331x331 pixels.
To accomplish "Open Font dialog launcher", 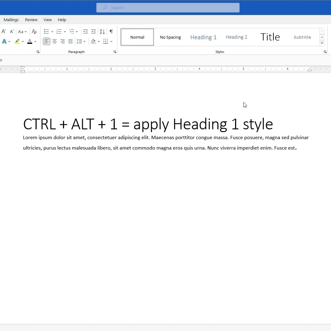I will 38,52.
